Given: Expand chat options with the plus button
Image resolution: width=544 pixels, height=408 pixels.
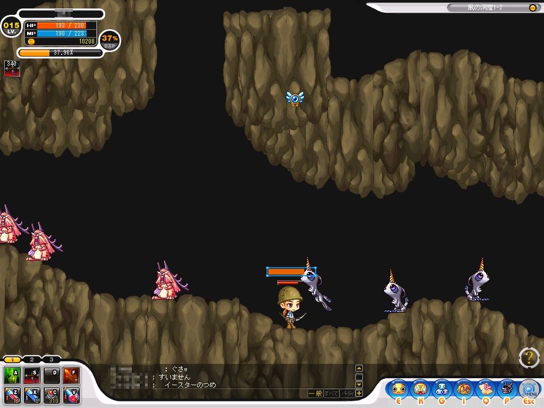Looking at the screenshot, I should [x=359, y=394].
